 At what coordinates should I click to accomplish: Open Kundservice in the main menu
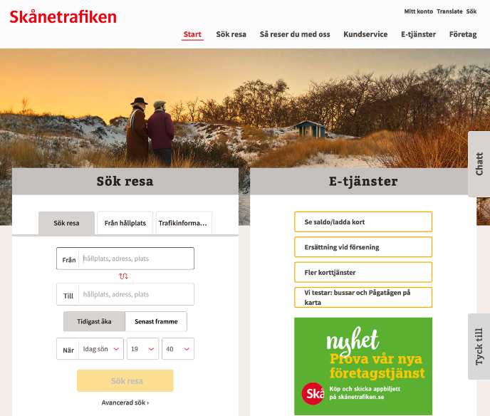coord(365,34)
